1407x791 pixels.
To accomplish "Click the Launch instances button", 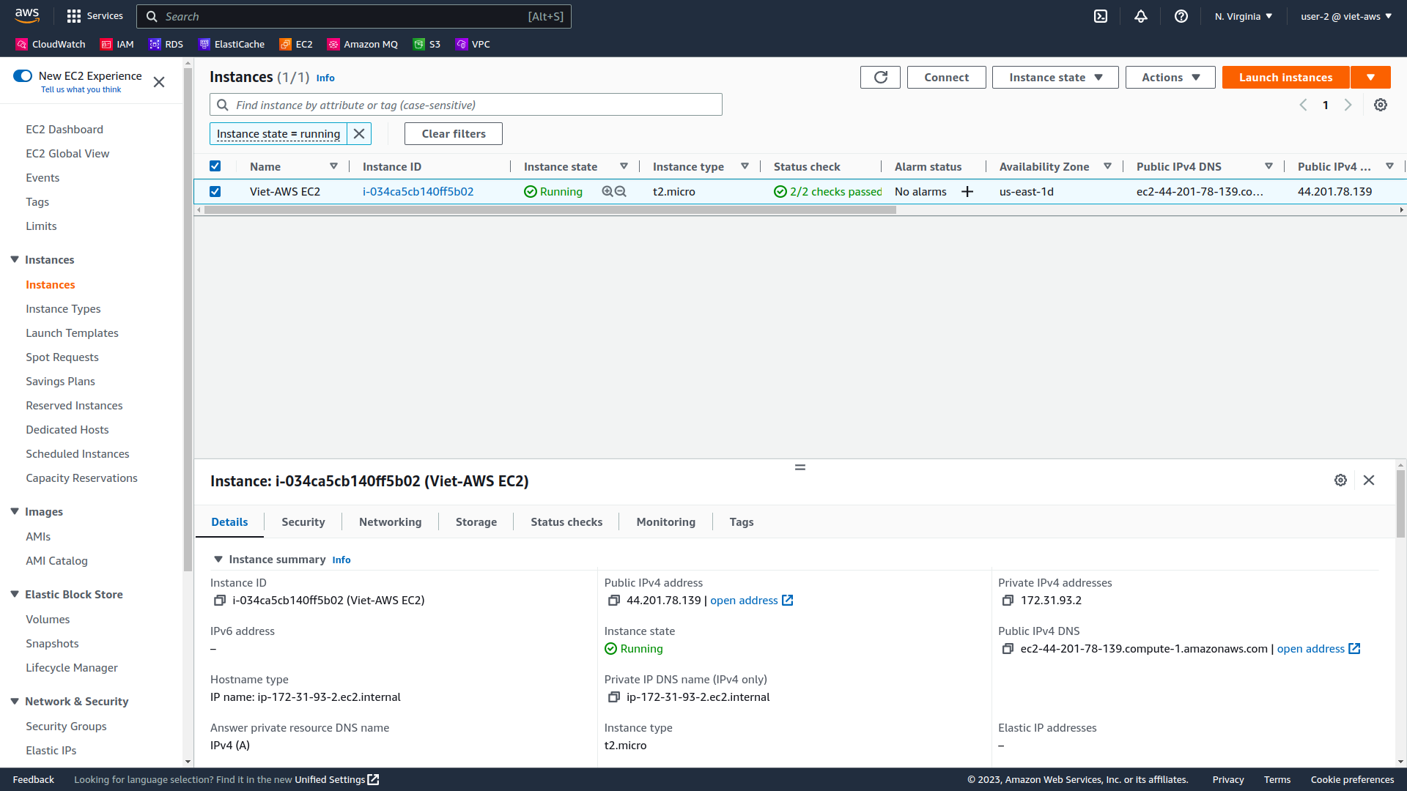I will [1285, 77].
